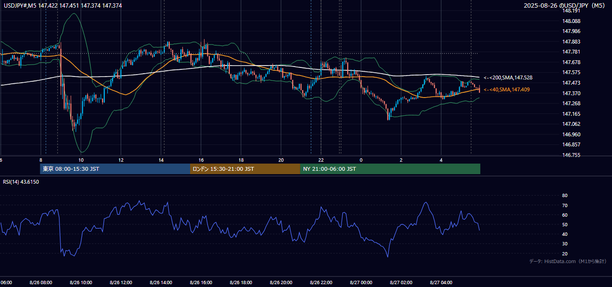Screen dimensions: 612x287
Task: Click price axis value 147.165
Action: pos(572,114)
